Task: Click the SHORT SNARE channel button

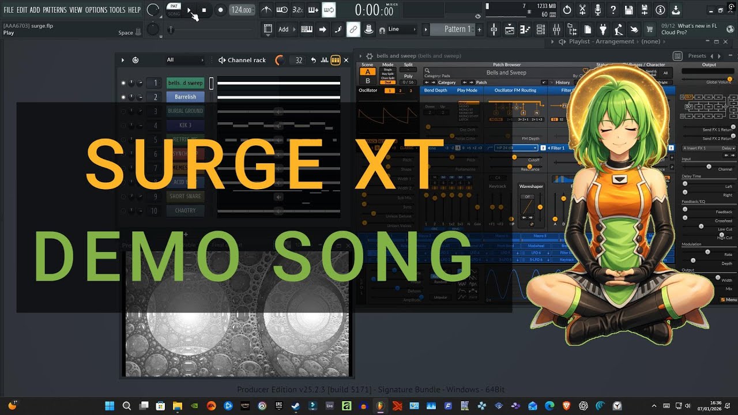Action: point(185,197)
